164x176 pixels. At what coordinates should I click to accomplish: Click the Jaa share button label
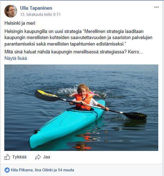[x=47, y=157]
